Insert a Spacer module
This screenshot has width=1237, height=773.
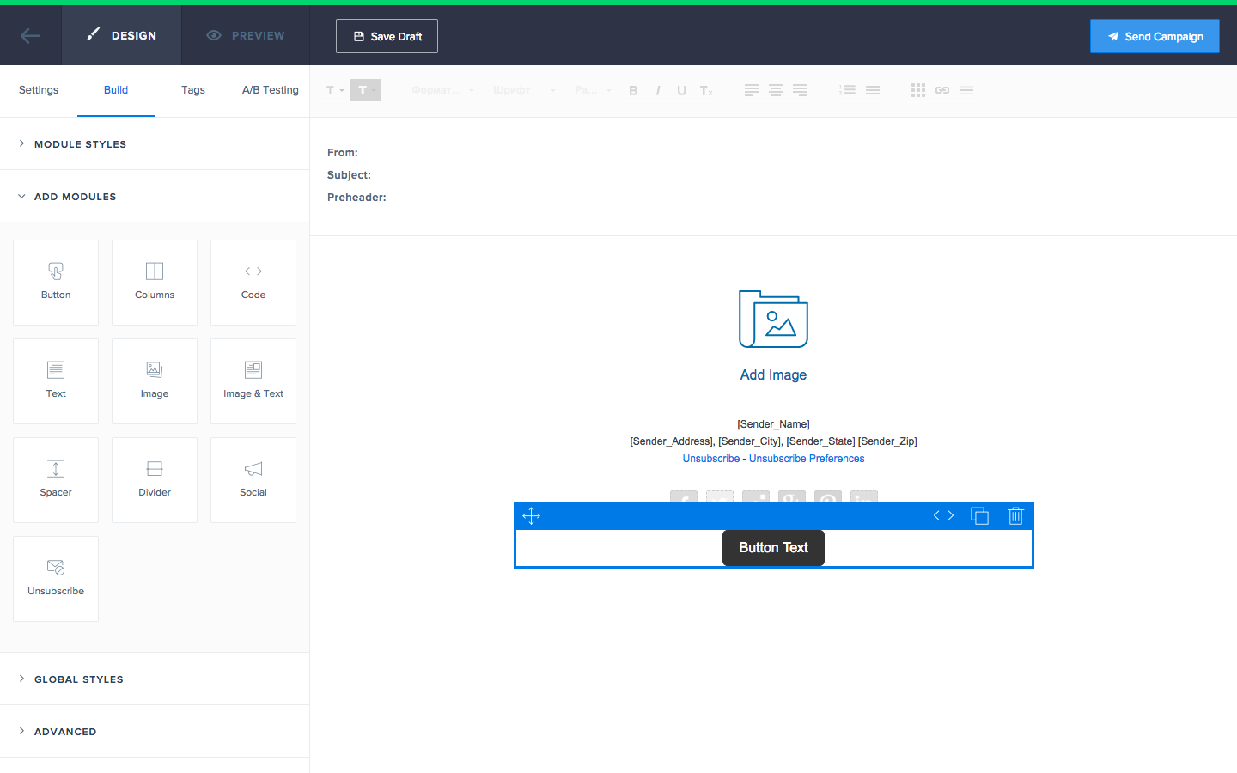(55, 480)
